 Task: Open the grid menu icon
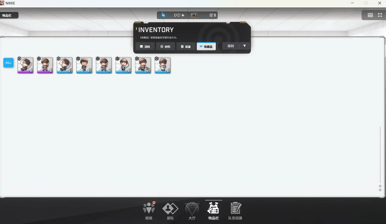click(380, 15)
